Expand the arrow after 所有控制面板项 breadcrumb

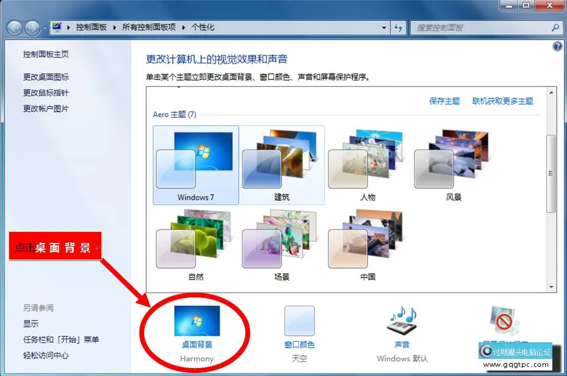[186, 27]
